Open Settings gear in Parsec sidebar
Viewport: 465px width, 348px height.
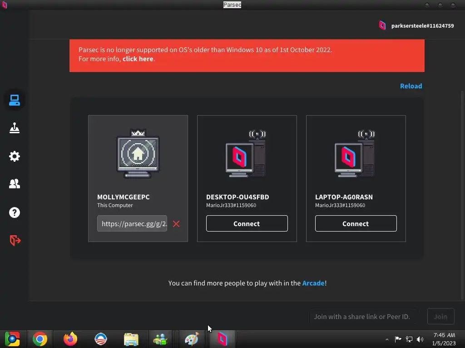tap(14, 156)
